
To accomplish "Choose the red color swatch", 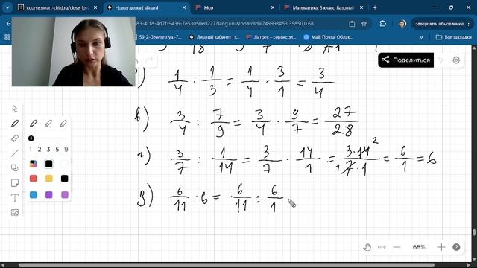I will 34,179.
